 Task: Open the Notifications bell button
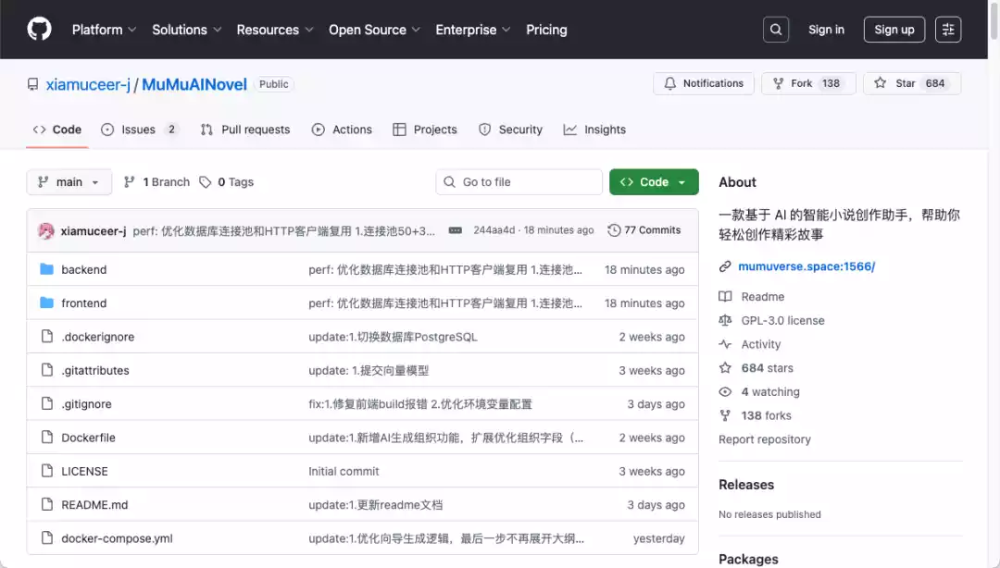[704, 83]
